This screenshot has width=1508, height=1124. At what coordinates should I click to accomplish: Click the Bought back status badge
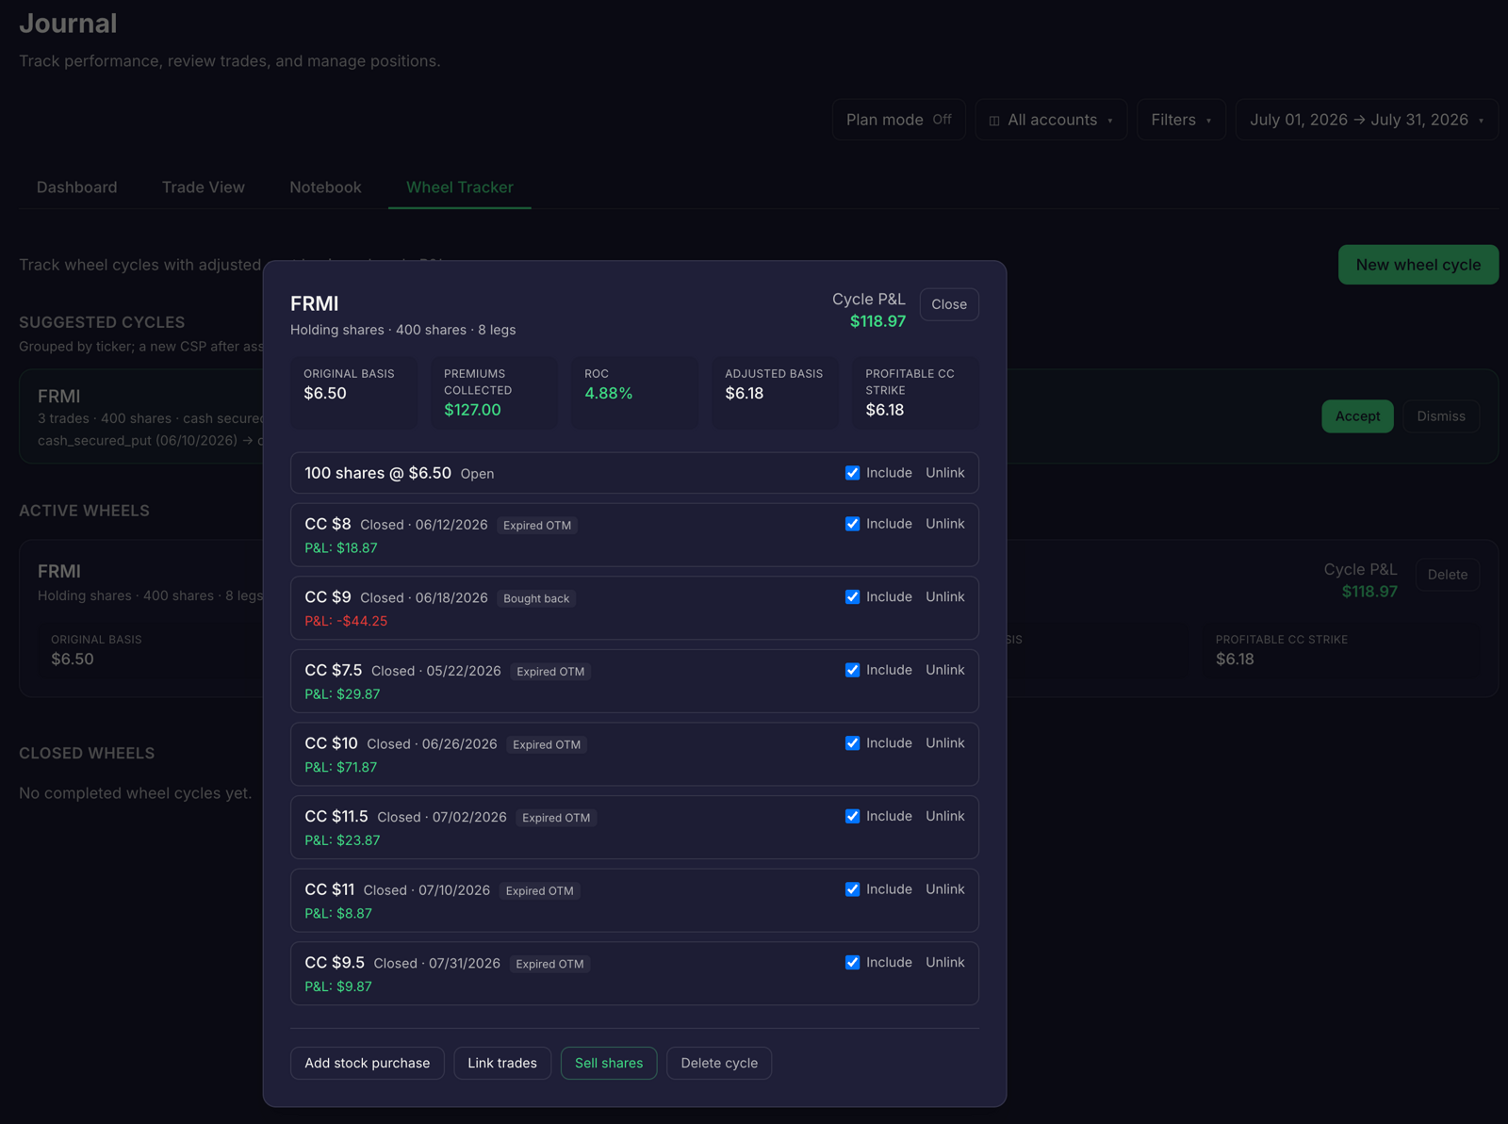pos(536,598)
